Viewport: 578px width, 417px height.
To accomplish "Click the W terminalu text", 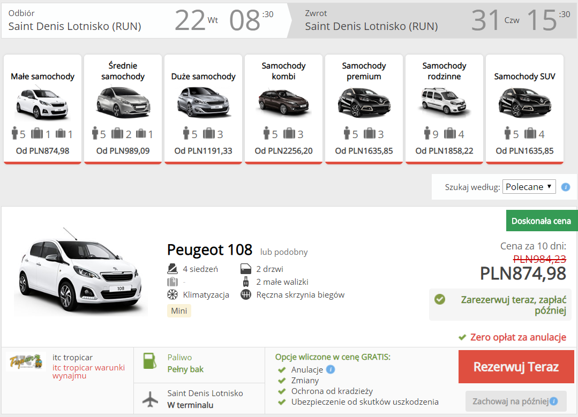I will [190, 405].
